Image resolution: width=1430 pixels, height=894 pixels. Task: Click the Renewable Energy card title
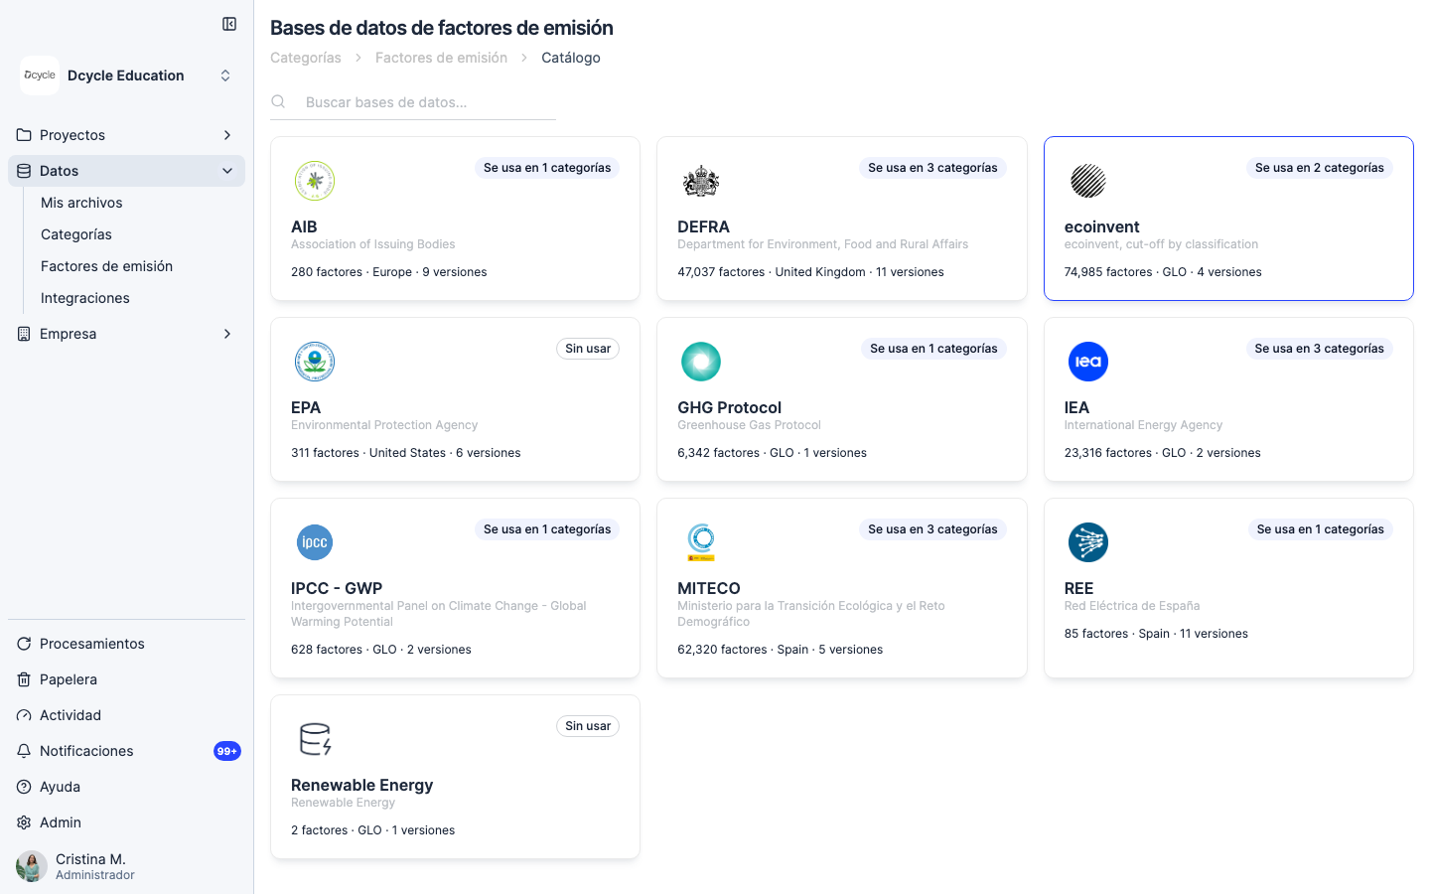click(361, 785)
